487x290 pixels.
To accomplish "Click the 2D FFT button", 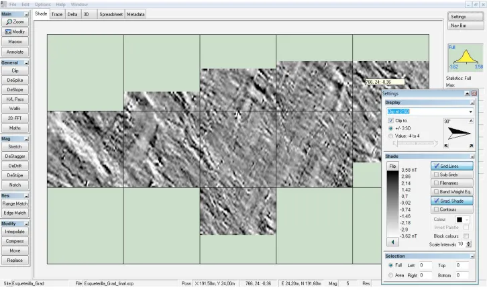I will point(15,118).
